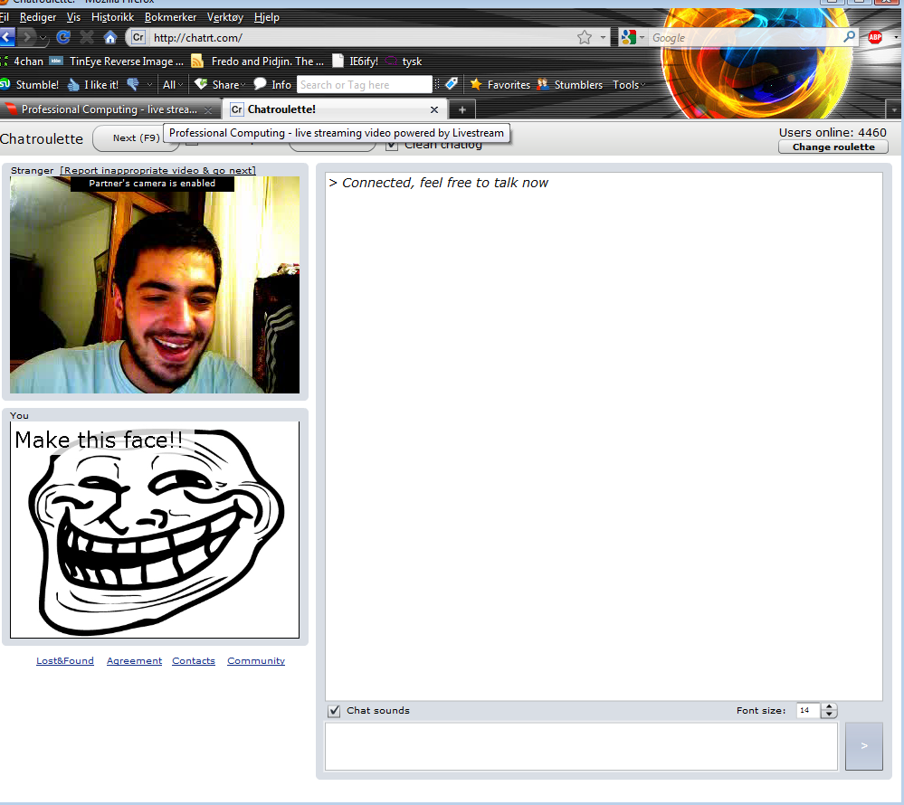Click the thumbs-down icon in StumbleUpon toolbar
904x805 pixels.
click(x=133, y=85)
